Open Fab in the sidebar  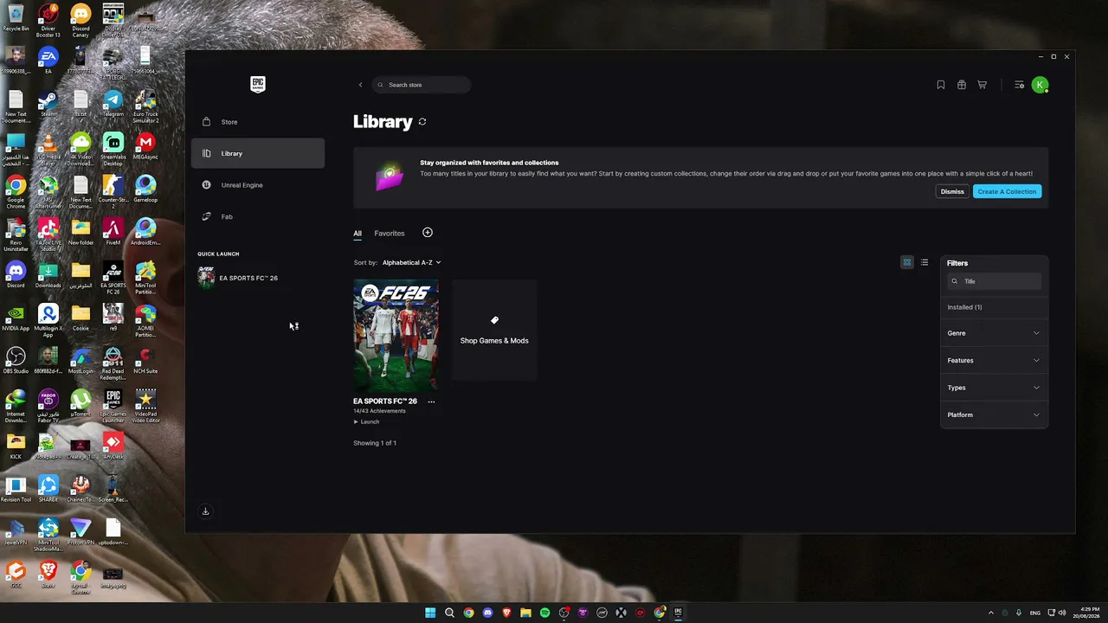tap(258, 216)
